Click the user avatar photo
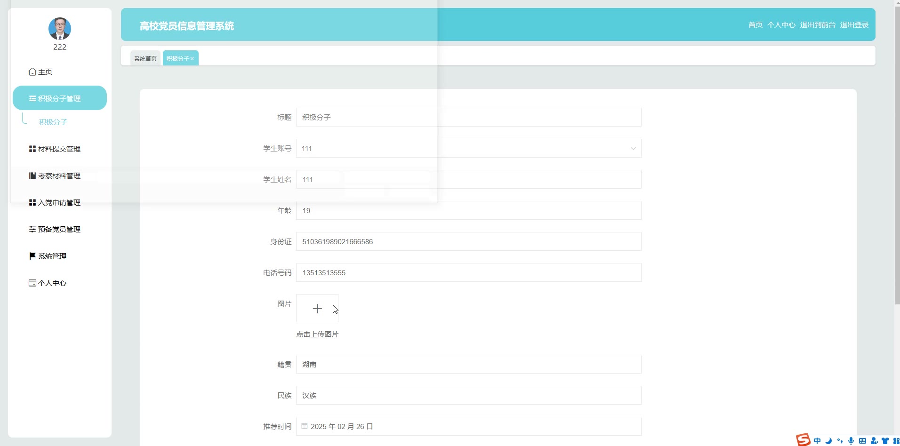900x446 pixels. [x=60, y=29]
